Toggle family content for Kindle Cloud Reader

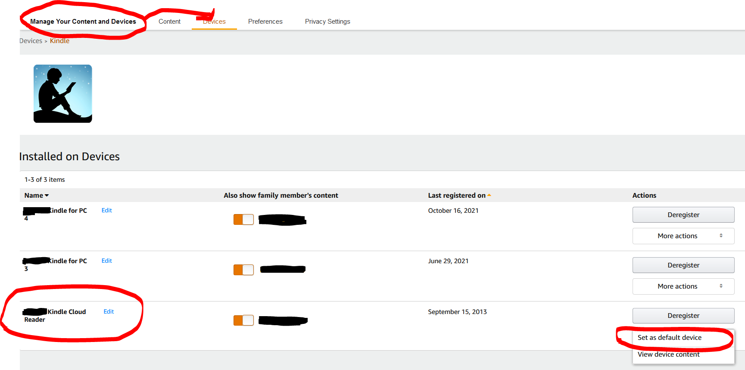pos(243,320)
